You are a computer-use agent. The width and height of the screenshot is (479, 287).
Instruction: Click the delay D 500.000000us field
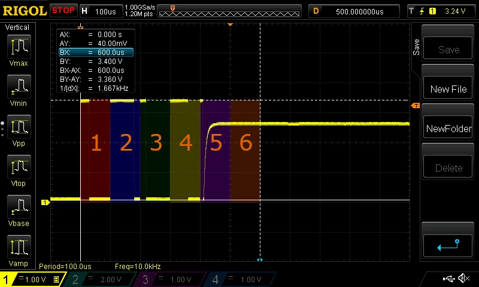(x=354, y=11)
